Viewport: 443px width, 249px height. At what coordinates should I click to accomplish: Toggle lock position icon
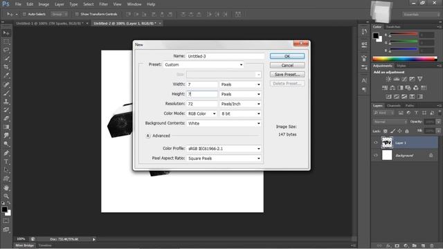click(399, 131)
